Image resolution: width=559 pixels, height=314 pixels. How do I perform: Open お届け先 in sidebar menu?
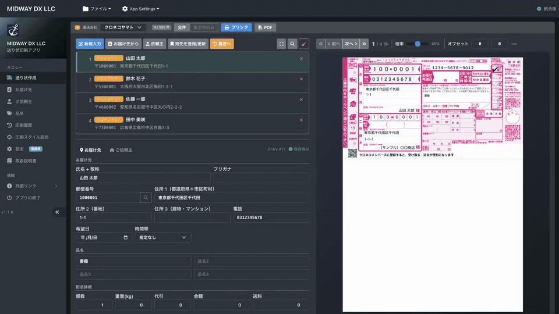point(33,90)
